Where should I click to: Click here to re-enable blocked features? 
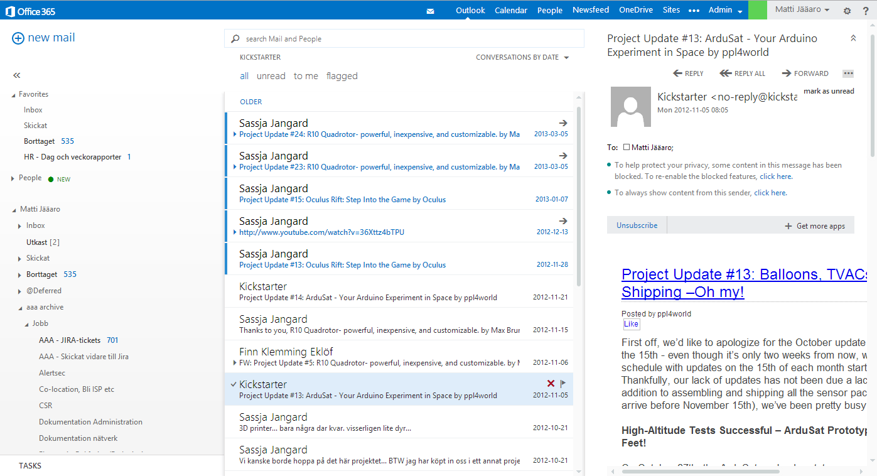[x=776, y=176]
